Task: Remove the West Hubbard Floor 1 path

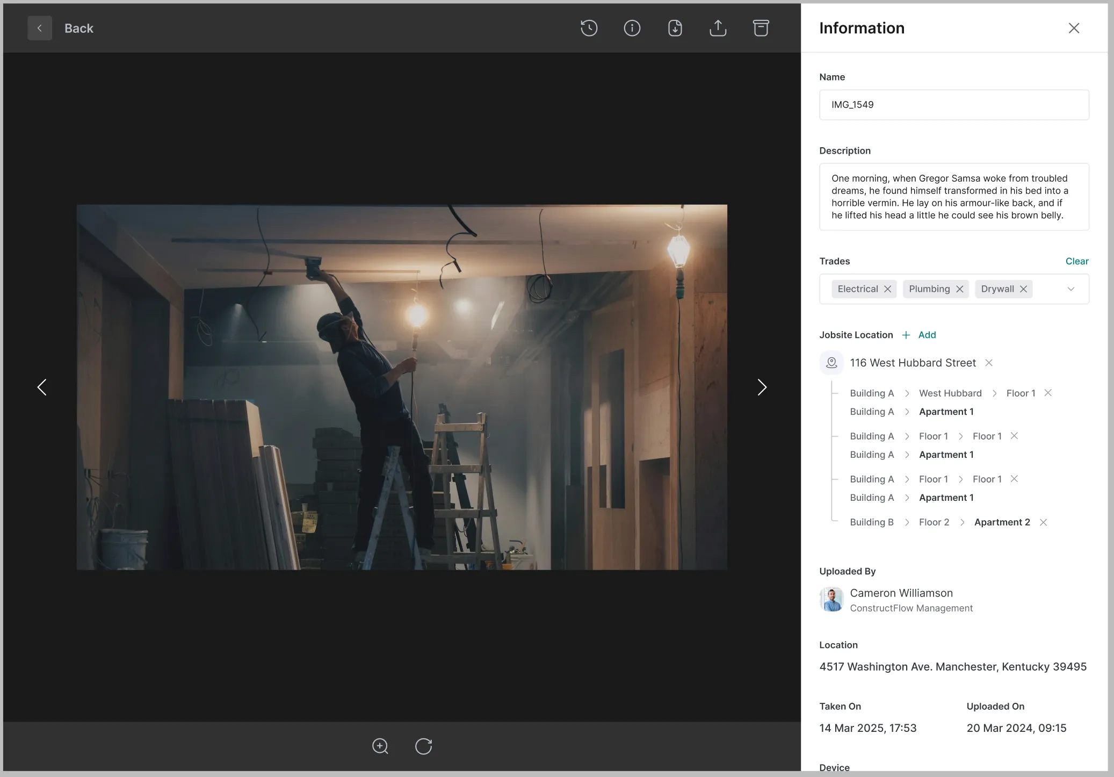Action: pos(1048,393)
